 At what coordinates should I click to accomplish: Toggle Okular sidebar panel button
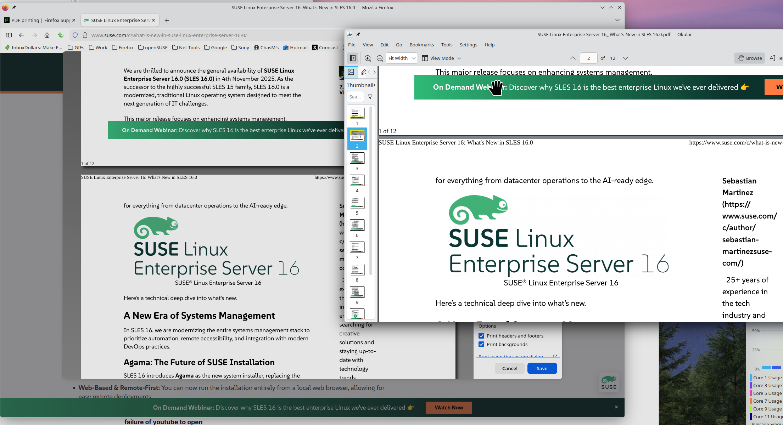353,58
